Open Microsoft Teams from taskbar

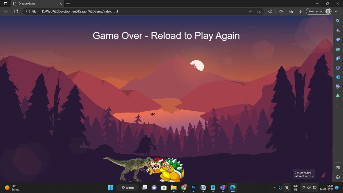click(x=223, y=188)
